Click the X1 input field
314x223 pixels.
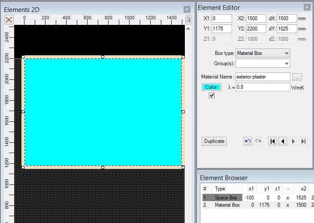[x=222, y=18]
